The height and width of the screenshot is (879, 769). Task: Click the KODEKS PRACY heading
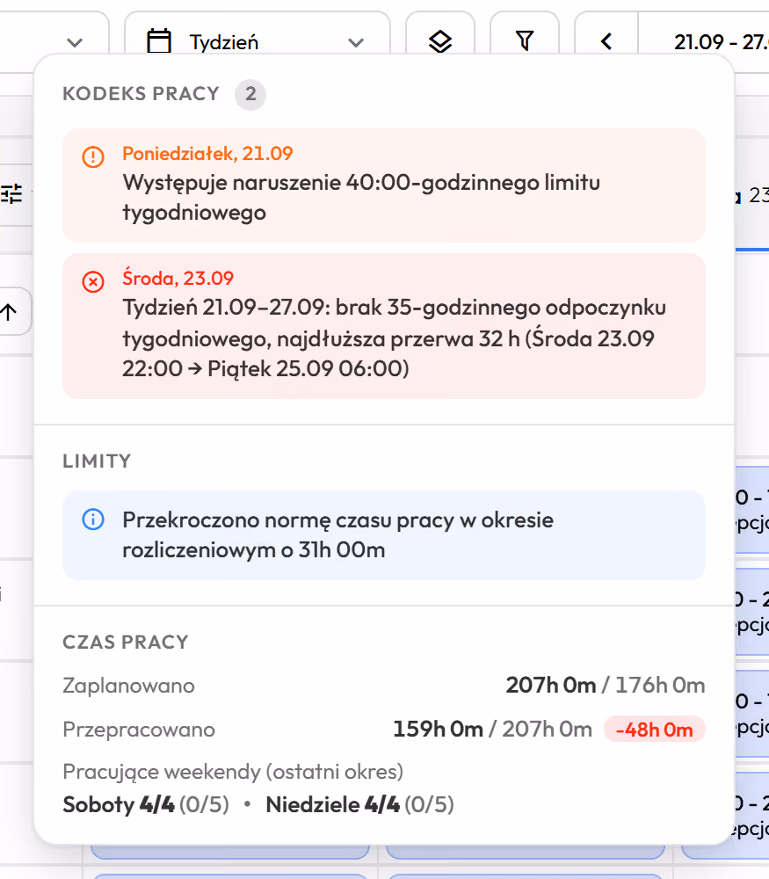coord(141,94)
